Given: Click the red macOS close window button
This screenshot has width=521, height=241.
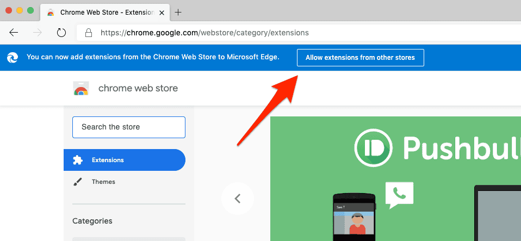Looking at the screenshot, I should (x=9, y=10).
